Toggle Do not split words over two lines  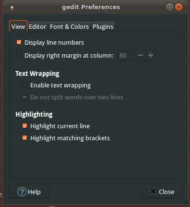pyautogui.click(x=24, y=97)
